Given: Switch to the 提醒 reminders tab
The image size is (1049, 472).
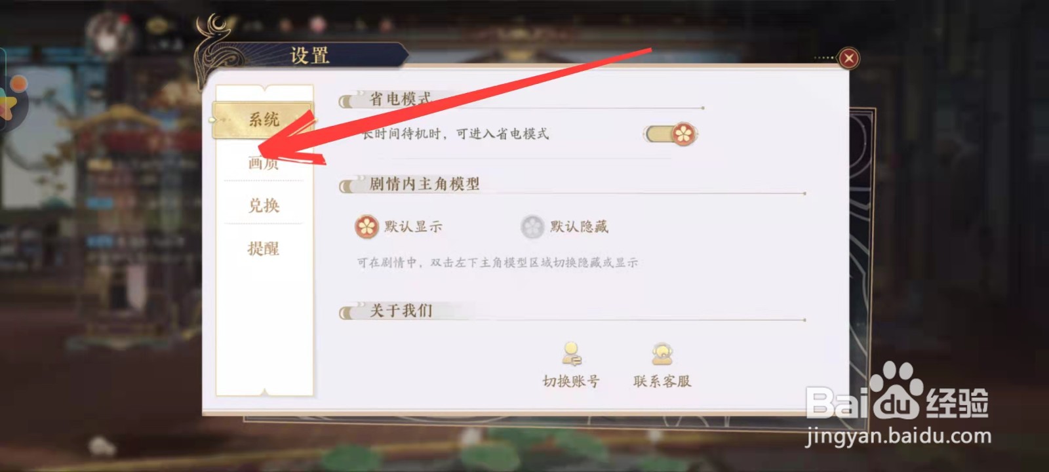Looking at the screenshot, I should [263, 248].
